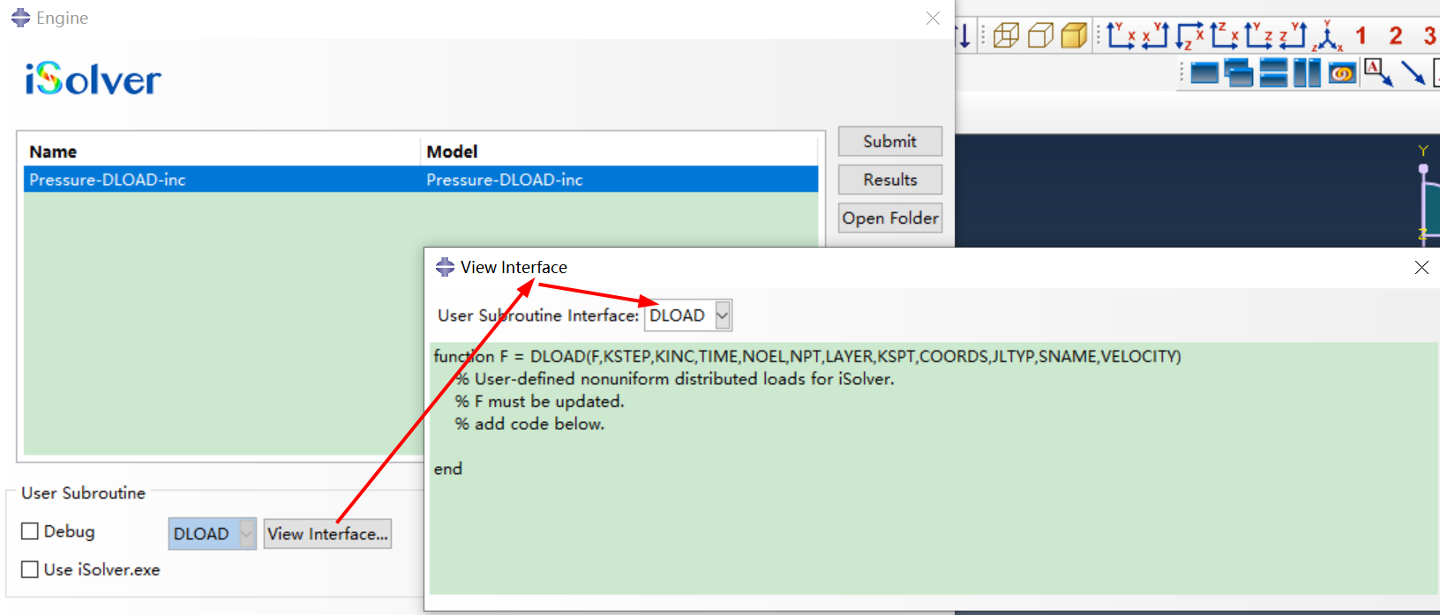Tile viewports vertically icon

pyautogui.click(x=1307, y=73)
